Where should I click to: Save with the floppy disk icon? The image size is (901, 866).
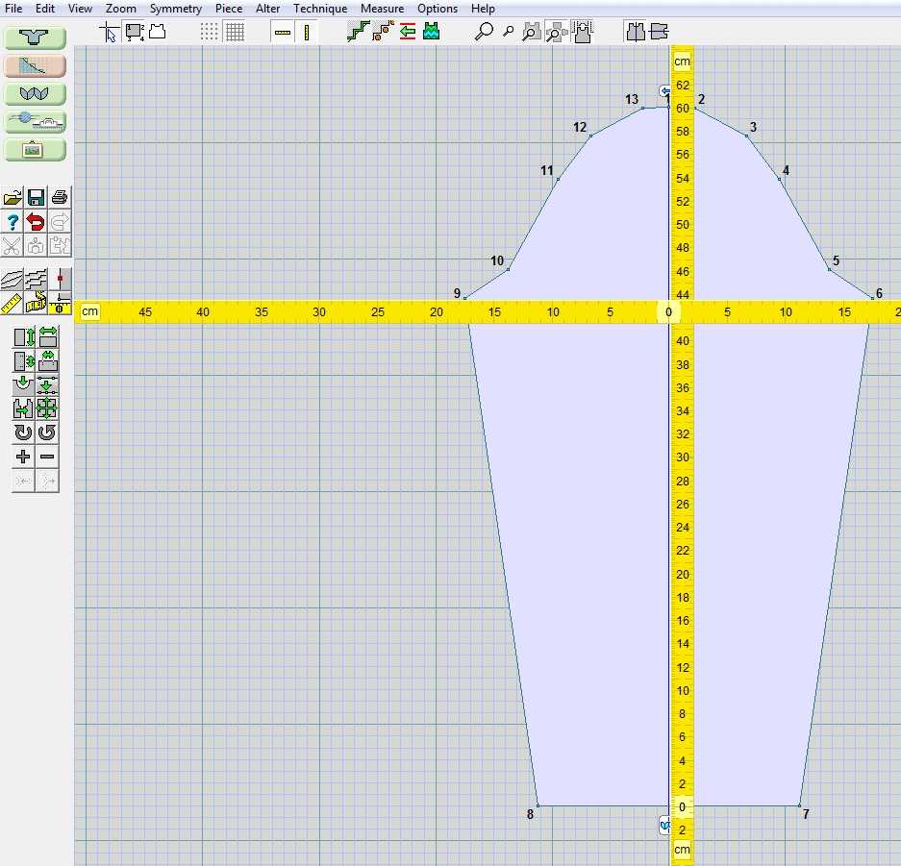pyautogui.click(x=36, y=198)
